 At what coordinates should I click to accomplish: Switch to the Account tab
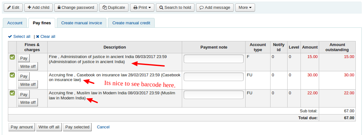coord(15,23)
